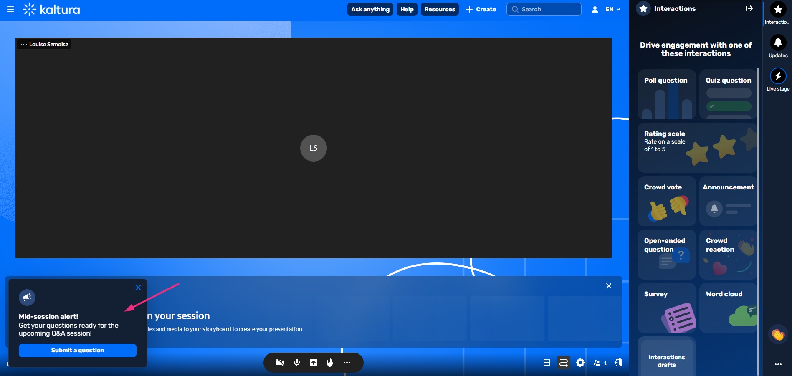
Task: Click the Search input field
Action: tap(544, 9)
